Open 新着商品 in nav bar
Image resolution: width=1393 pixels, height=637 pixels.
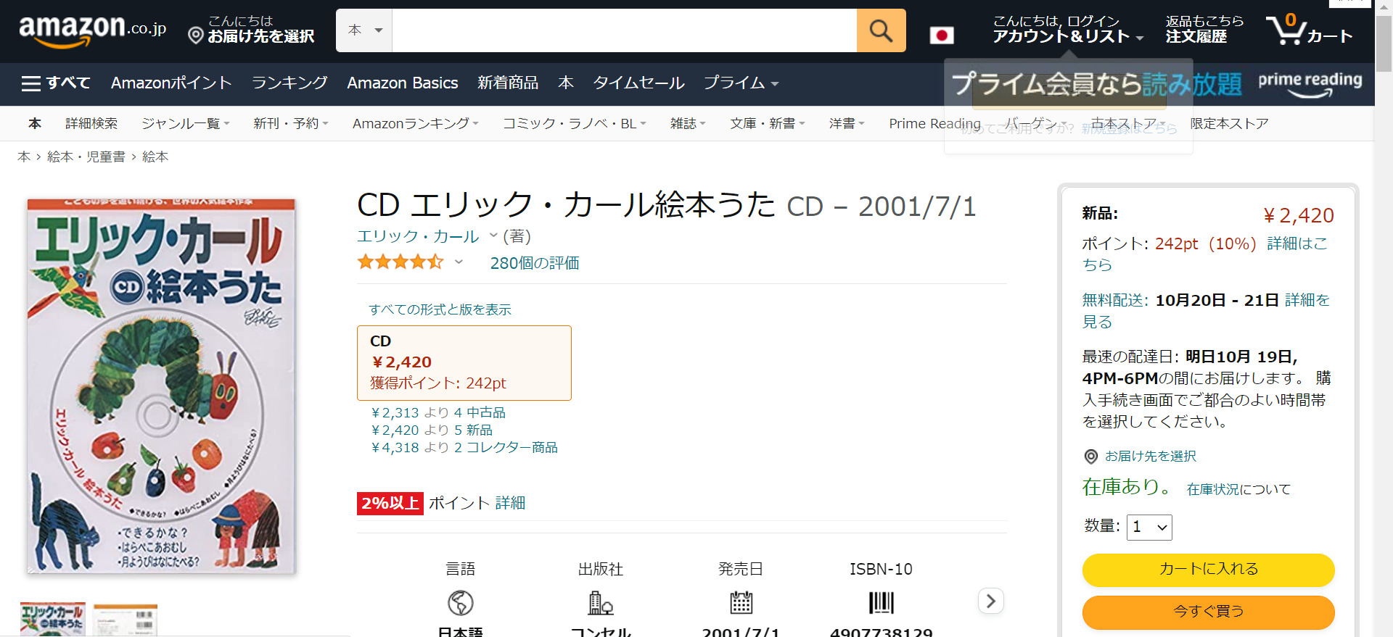coord(508,83)
